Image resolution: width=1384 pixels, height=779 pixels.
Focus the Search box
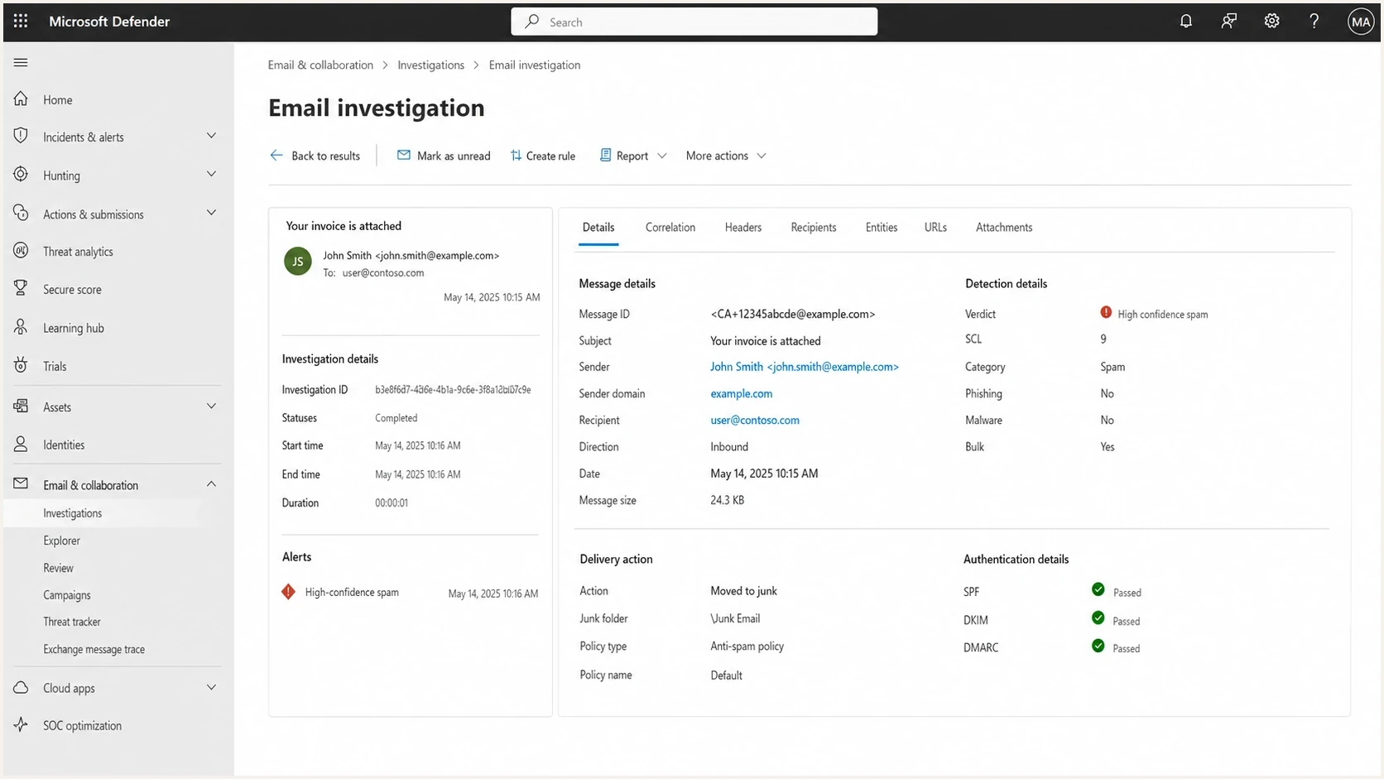pyautogui.click(x=694, y=22)
